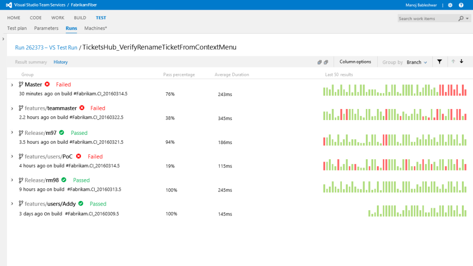The height and width of the screenshot is (266, 473).
Task: Switch to the Test plan tab
Action: click(x=17, y=28)
